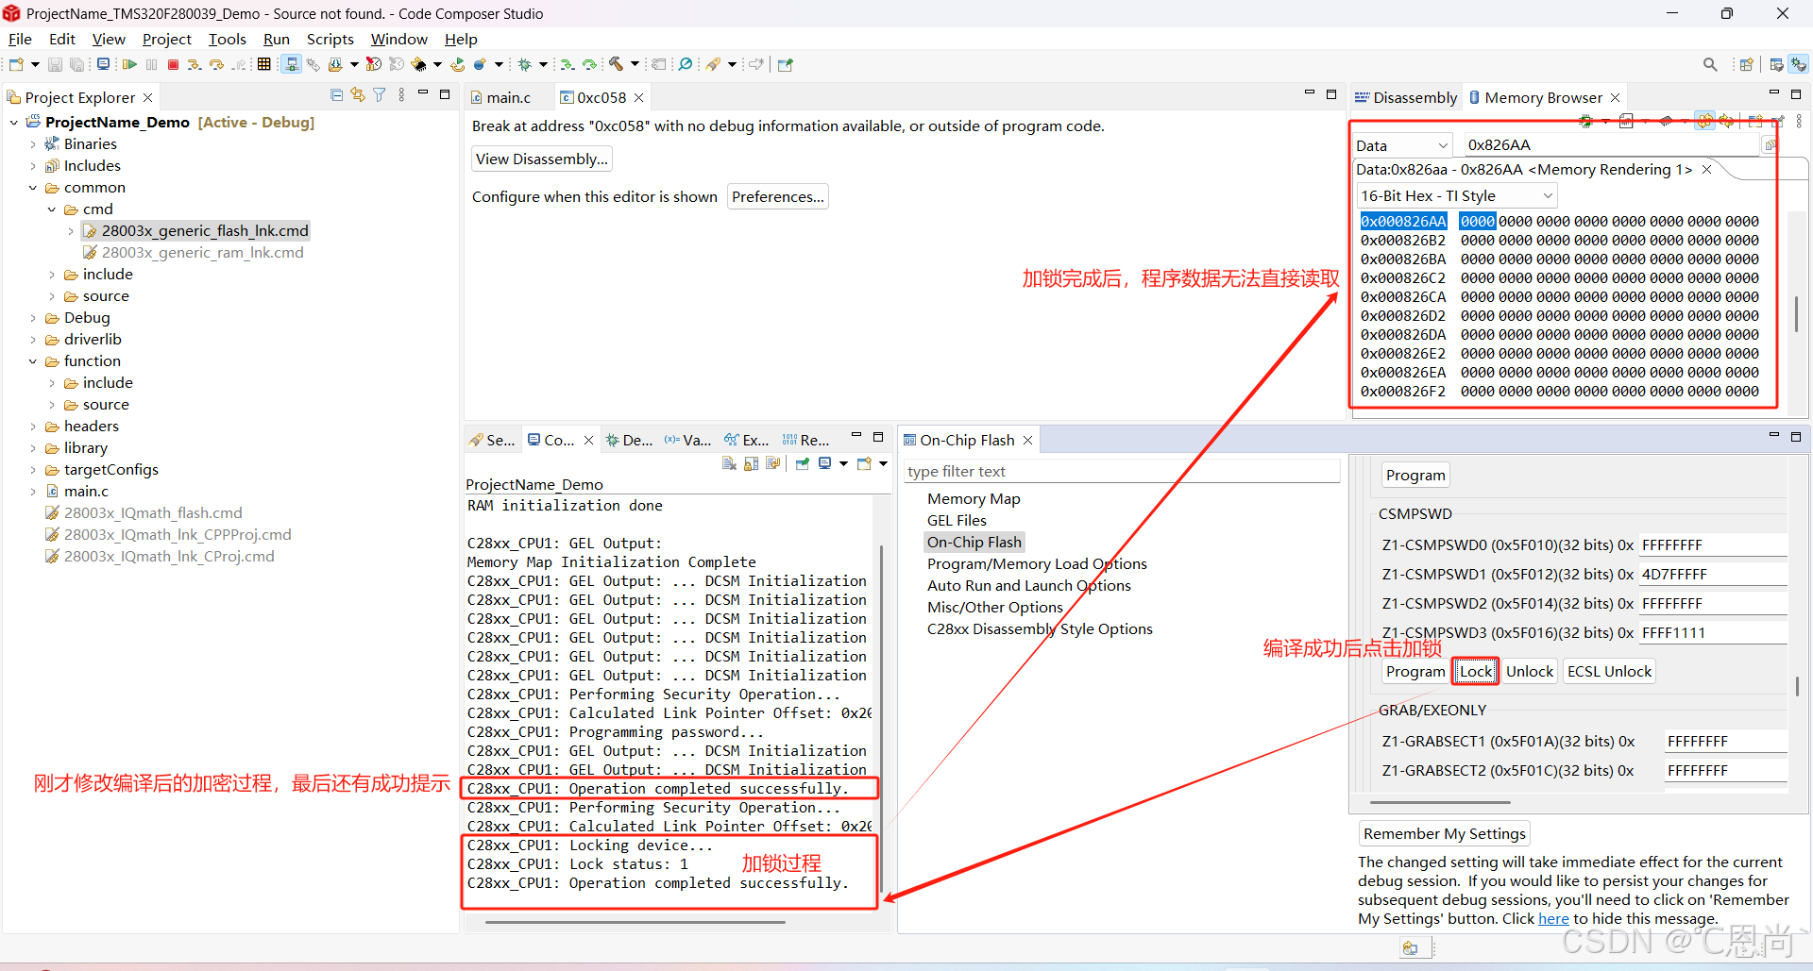Click Link with Editor icon in Project Explorer
This screenshot has height=971, width=1813.
(x=358, y=94)
